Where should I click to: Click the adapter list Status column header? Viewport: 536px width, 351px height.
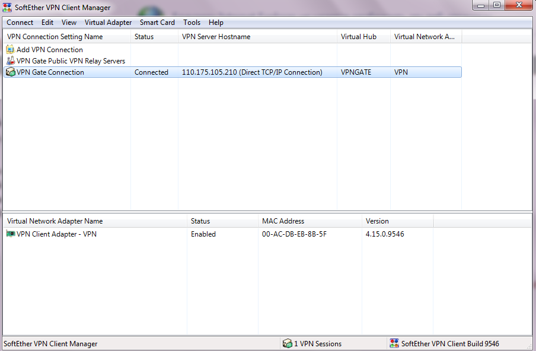(x=222, y=221)
